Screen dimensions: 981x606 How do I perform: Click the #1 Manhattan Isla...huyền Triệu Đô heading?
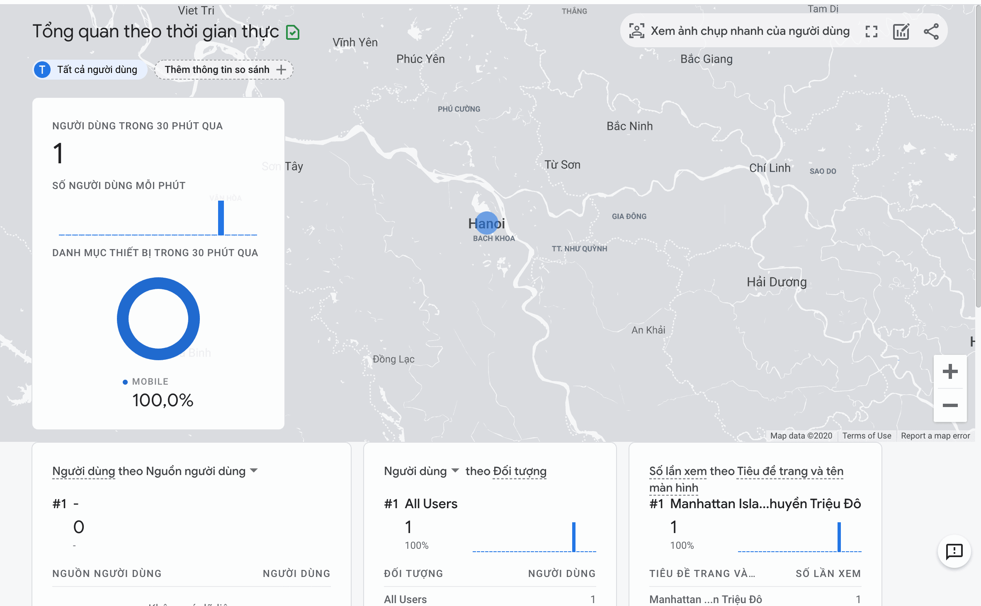tap(755, 504)
